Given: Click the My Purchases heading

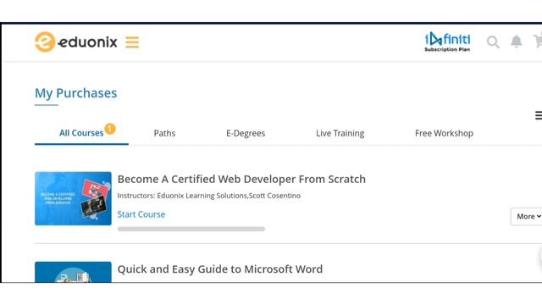Looking at the screenshot, I should (75, 93).
